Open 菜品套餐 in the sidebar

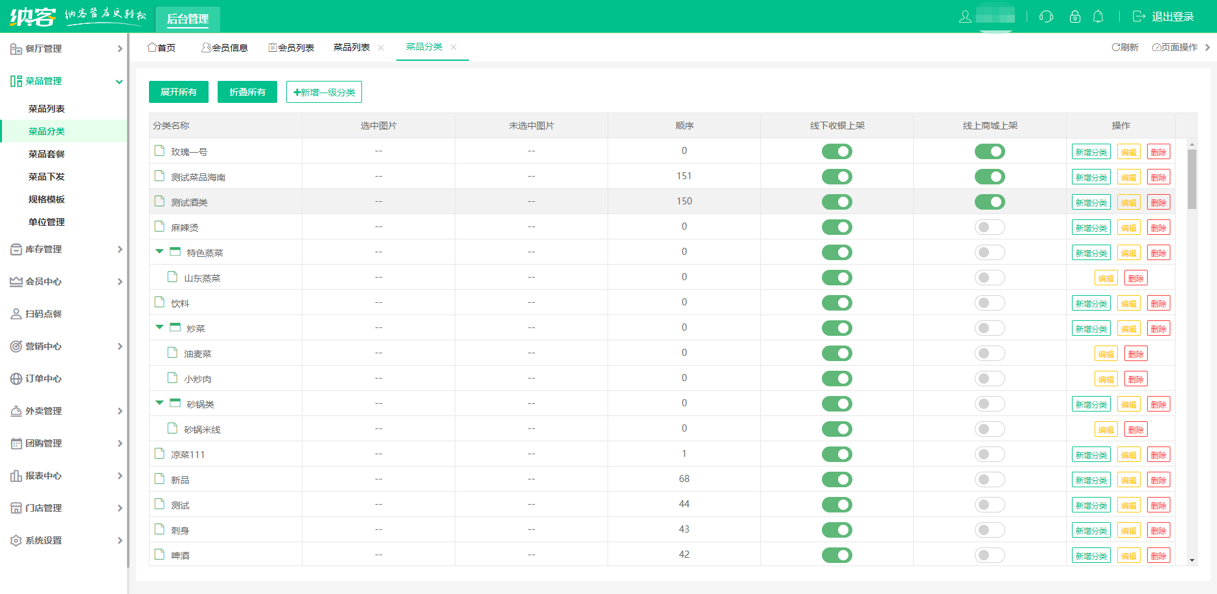pyautogui.click(x=47, y=154)
